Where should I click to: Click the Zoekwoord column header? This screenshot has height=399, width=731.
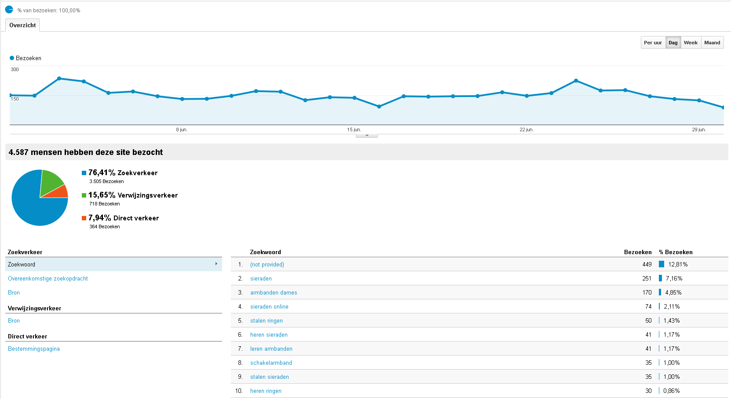click(265, 252)
